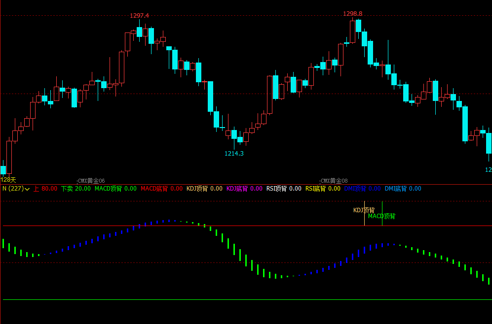492x324 pixels.
Task: Select the white RSI顶背 0.00 label
Action: coord(284,189)
